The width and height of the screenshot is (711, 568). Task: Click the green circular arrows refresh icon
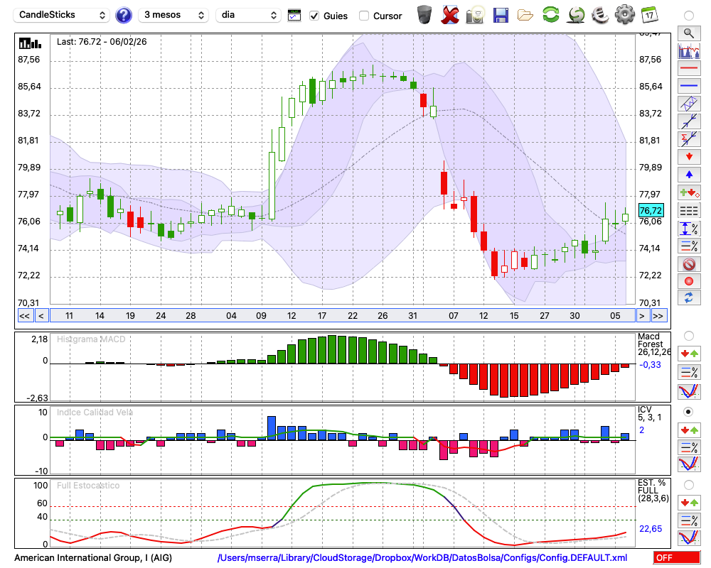(x=550, y=14)
